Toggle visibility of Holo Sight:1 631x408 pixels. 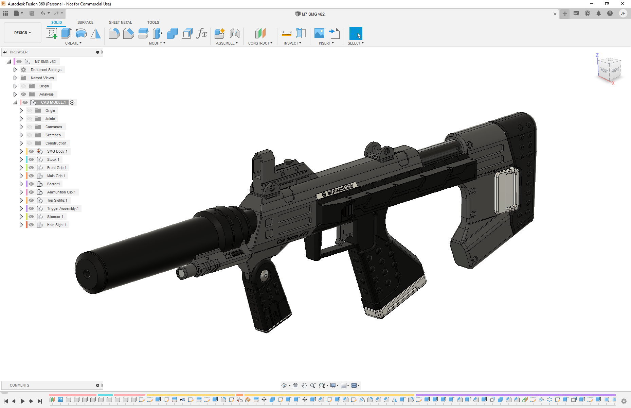coord(31,225)
